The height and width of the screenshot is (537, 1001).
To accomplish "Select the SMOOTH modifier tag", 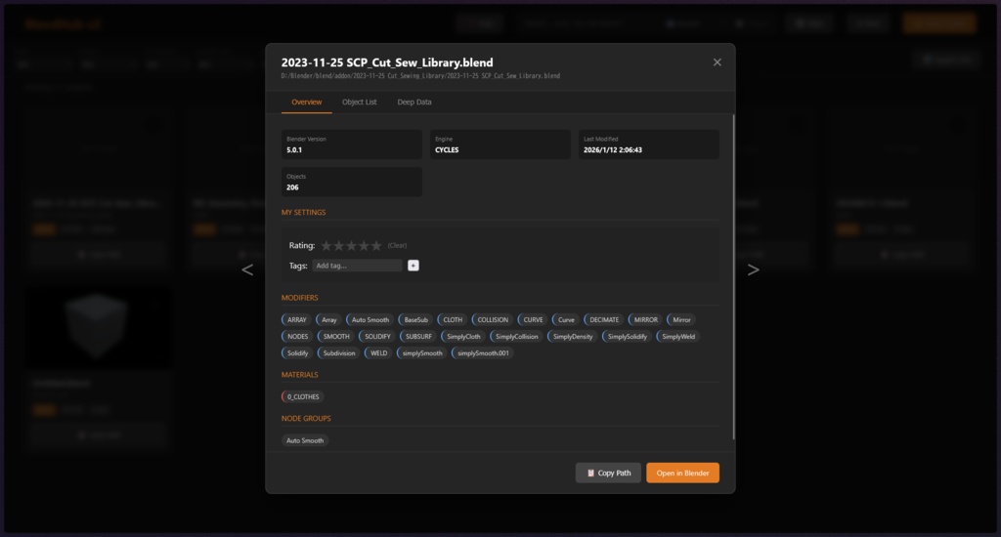I will [x=336, y=336].
